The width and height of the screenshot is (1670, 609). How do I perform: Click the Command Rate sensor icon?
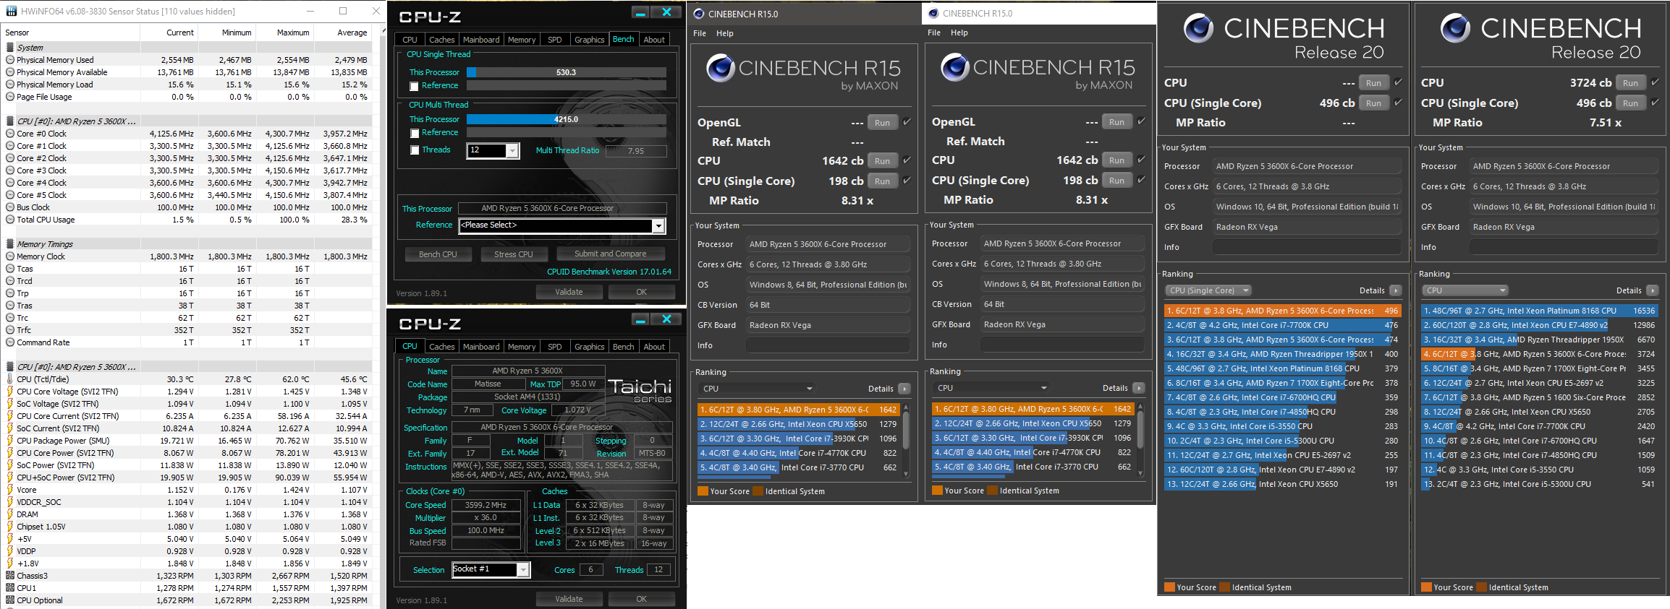(10, 342)
